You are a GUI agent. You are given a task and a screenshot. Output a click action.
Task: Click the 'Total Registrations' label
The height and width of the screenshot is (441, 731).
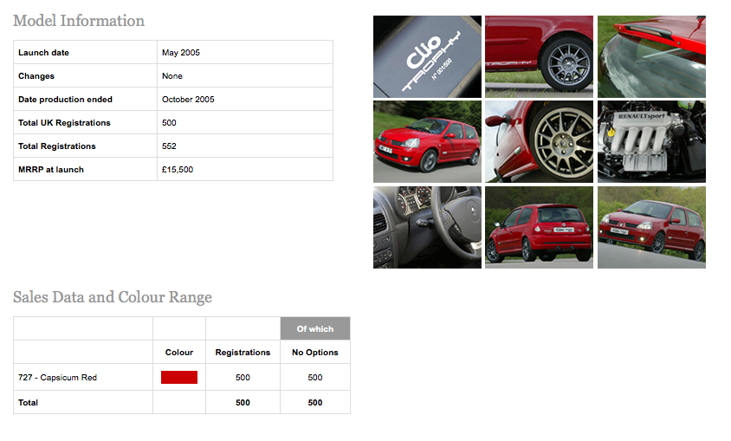pyautogui.click(x=57, y=146)
